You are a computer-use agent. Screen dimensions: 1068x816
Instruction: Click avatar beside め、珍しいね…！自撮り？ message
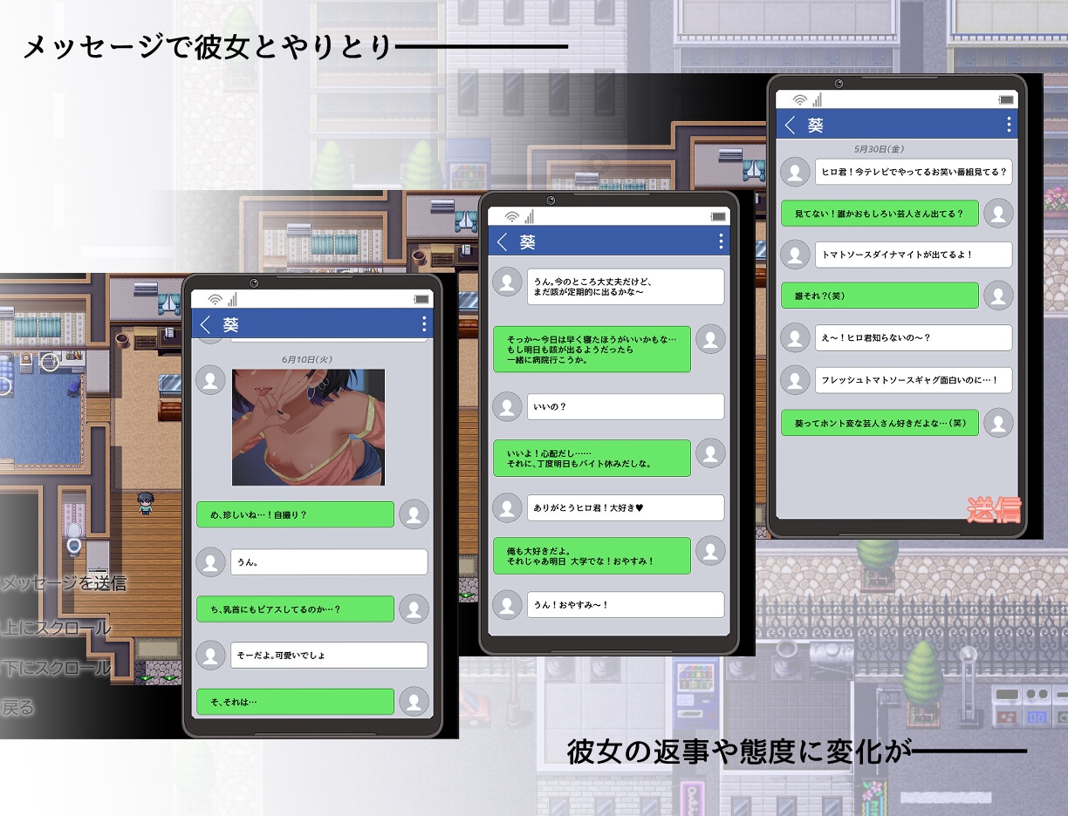coord(414,514)
